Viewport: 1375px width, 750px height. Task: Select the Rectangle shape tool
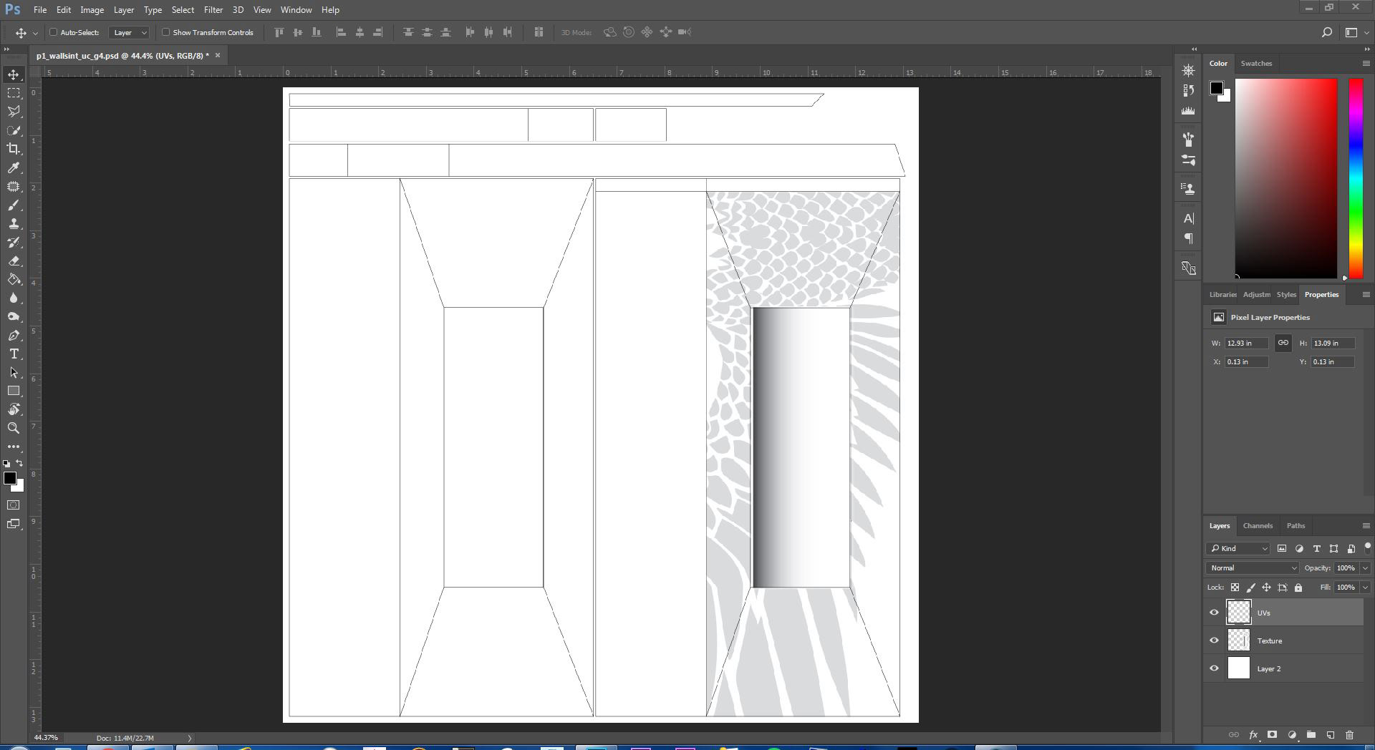tap(14, 391)
